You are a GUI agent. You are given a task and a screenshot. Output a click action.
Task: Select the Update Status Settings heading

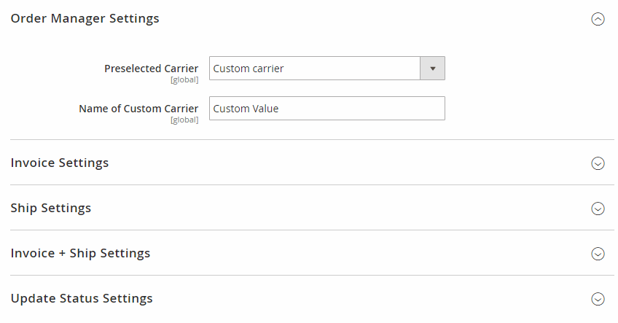82,298
